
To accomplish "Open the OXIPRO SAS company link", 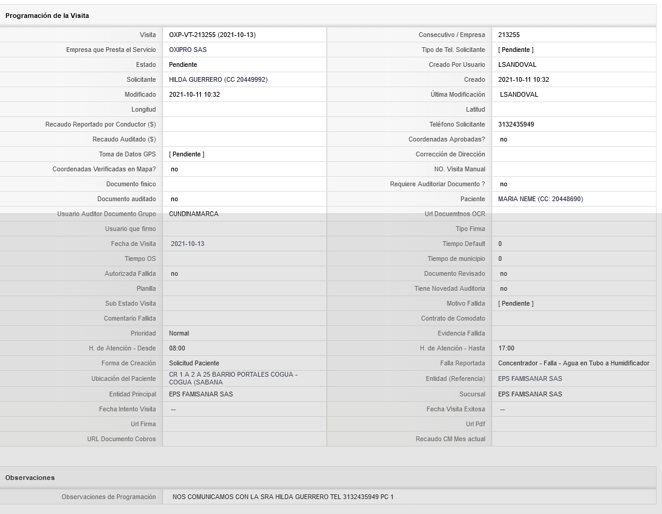I will 188,50.
